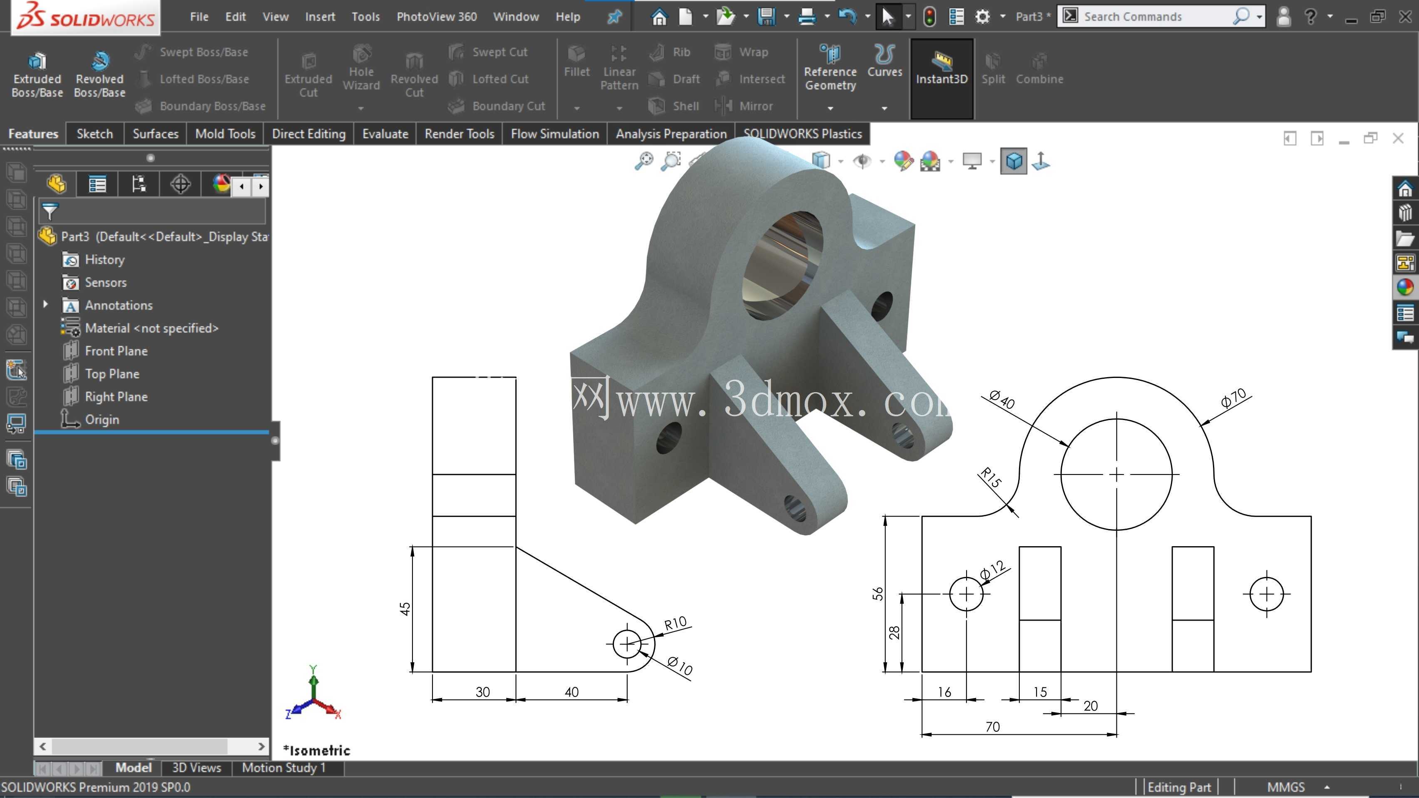
Task: Toggle the pushpin to pin the menu bar
Action: 614,17
